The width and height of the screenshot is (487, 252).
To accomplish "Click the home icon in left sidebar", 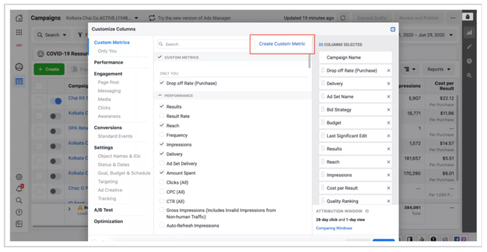I will point(19,18).
